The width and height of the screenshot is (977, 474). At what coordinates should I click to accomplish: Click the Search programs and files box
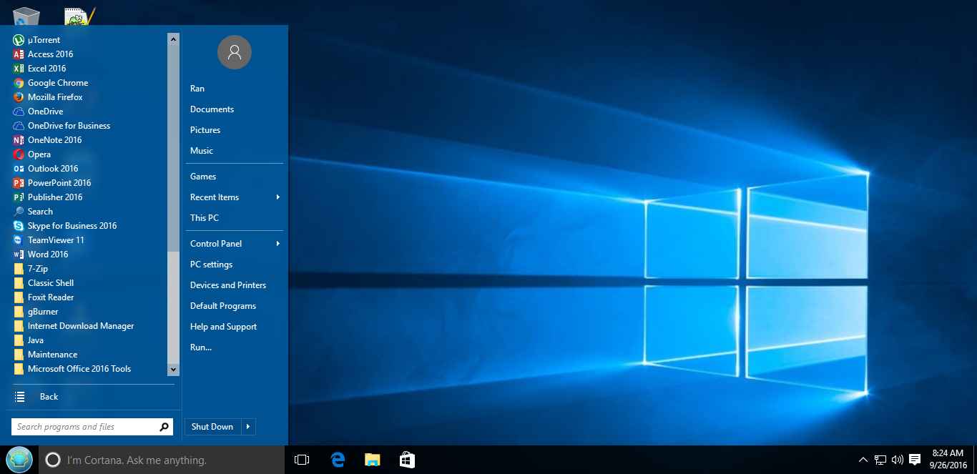coord(92,427)
